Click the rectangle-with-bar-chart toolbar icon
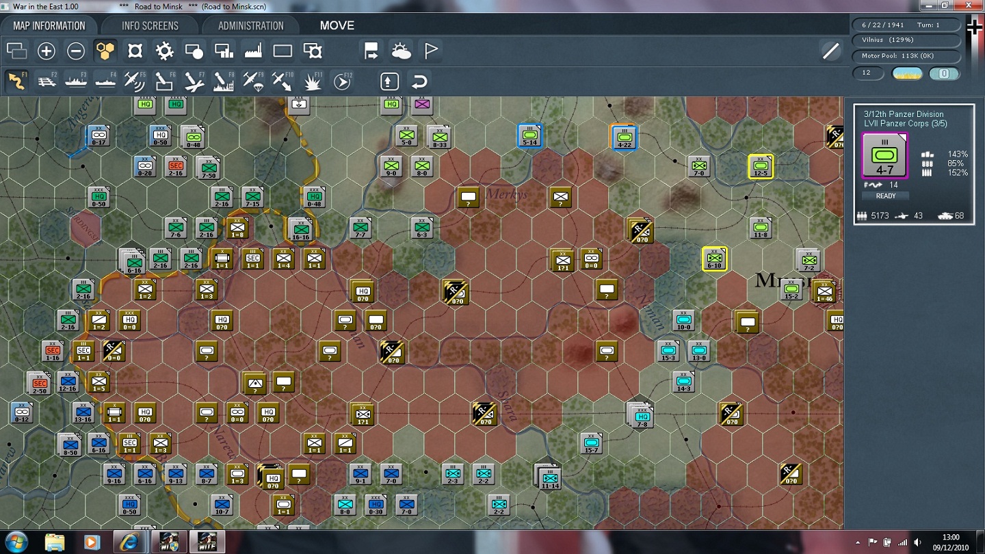985x554 pixels. click(224, 51)
